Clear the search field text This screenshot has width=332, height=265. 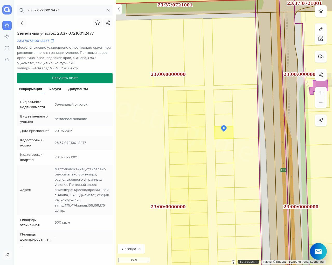pyautogui.click(x=108, y=10)
